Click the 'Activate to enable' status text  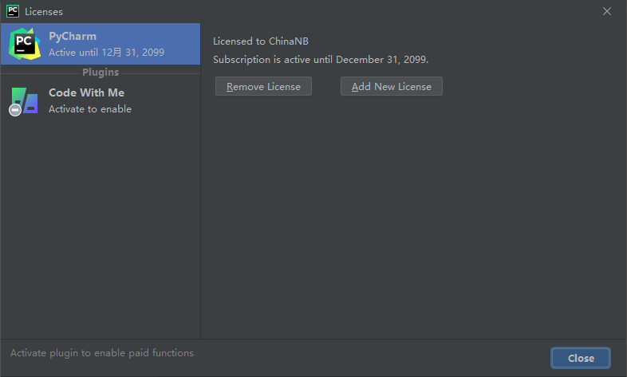(90, 109)
